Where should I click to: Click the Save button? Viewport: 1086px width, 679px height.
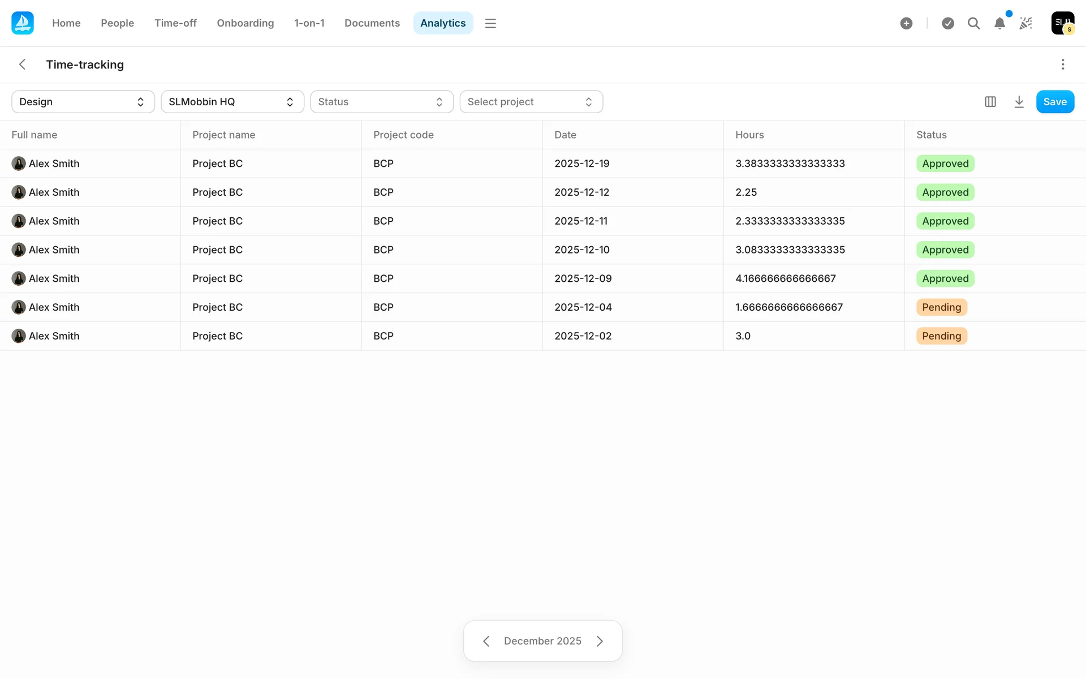[1055, 102]
